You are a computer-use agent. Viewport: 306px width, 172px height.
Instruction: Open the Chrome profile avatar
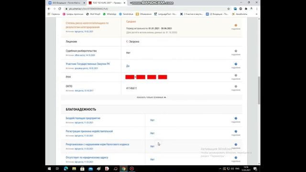pyautogui.click(x=251, y=9)
